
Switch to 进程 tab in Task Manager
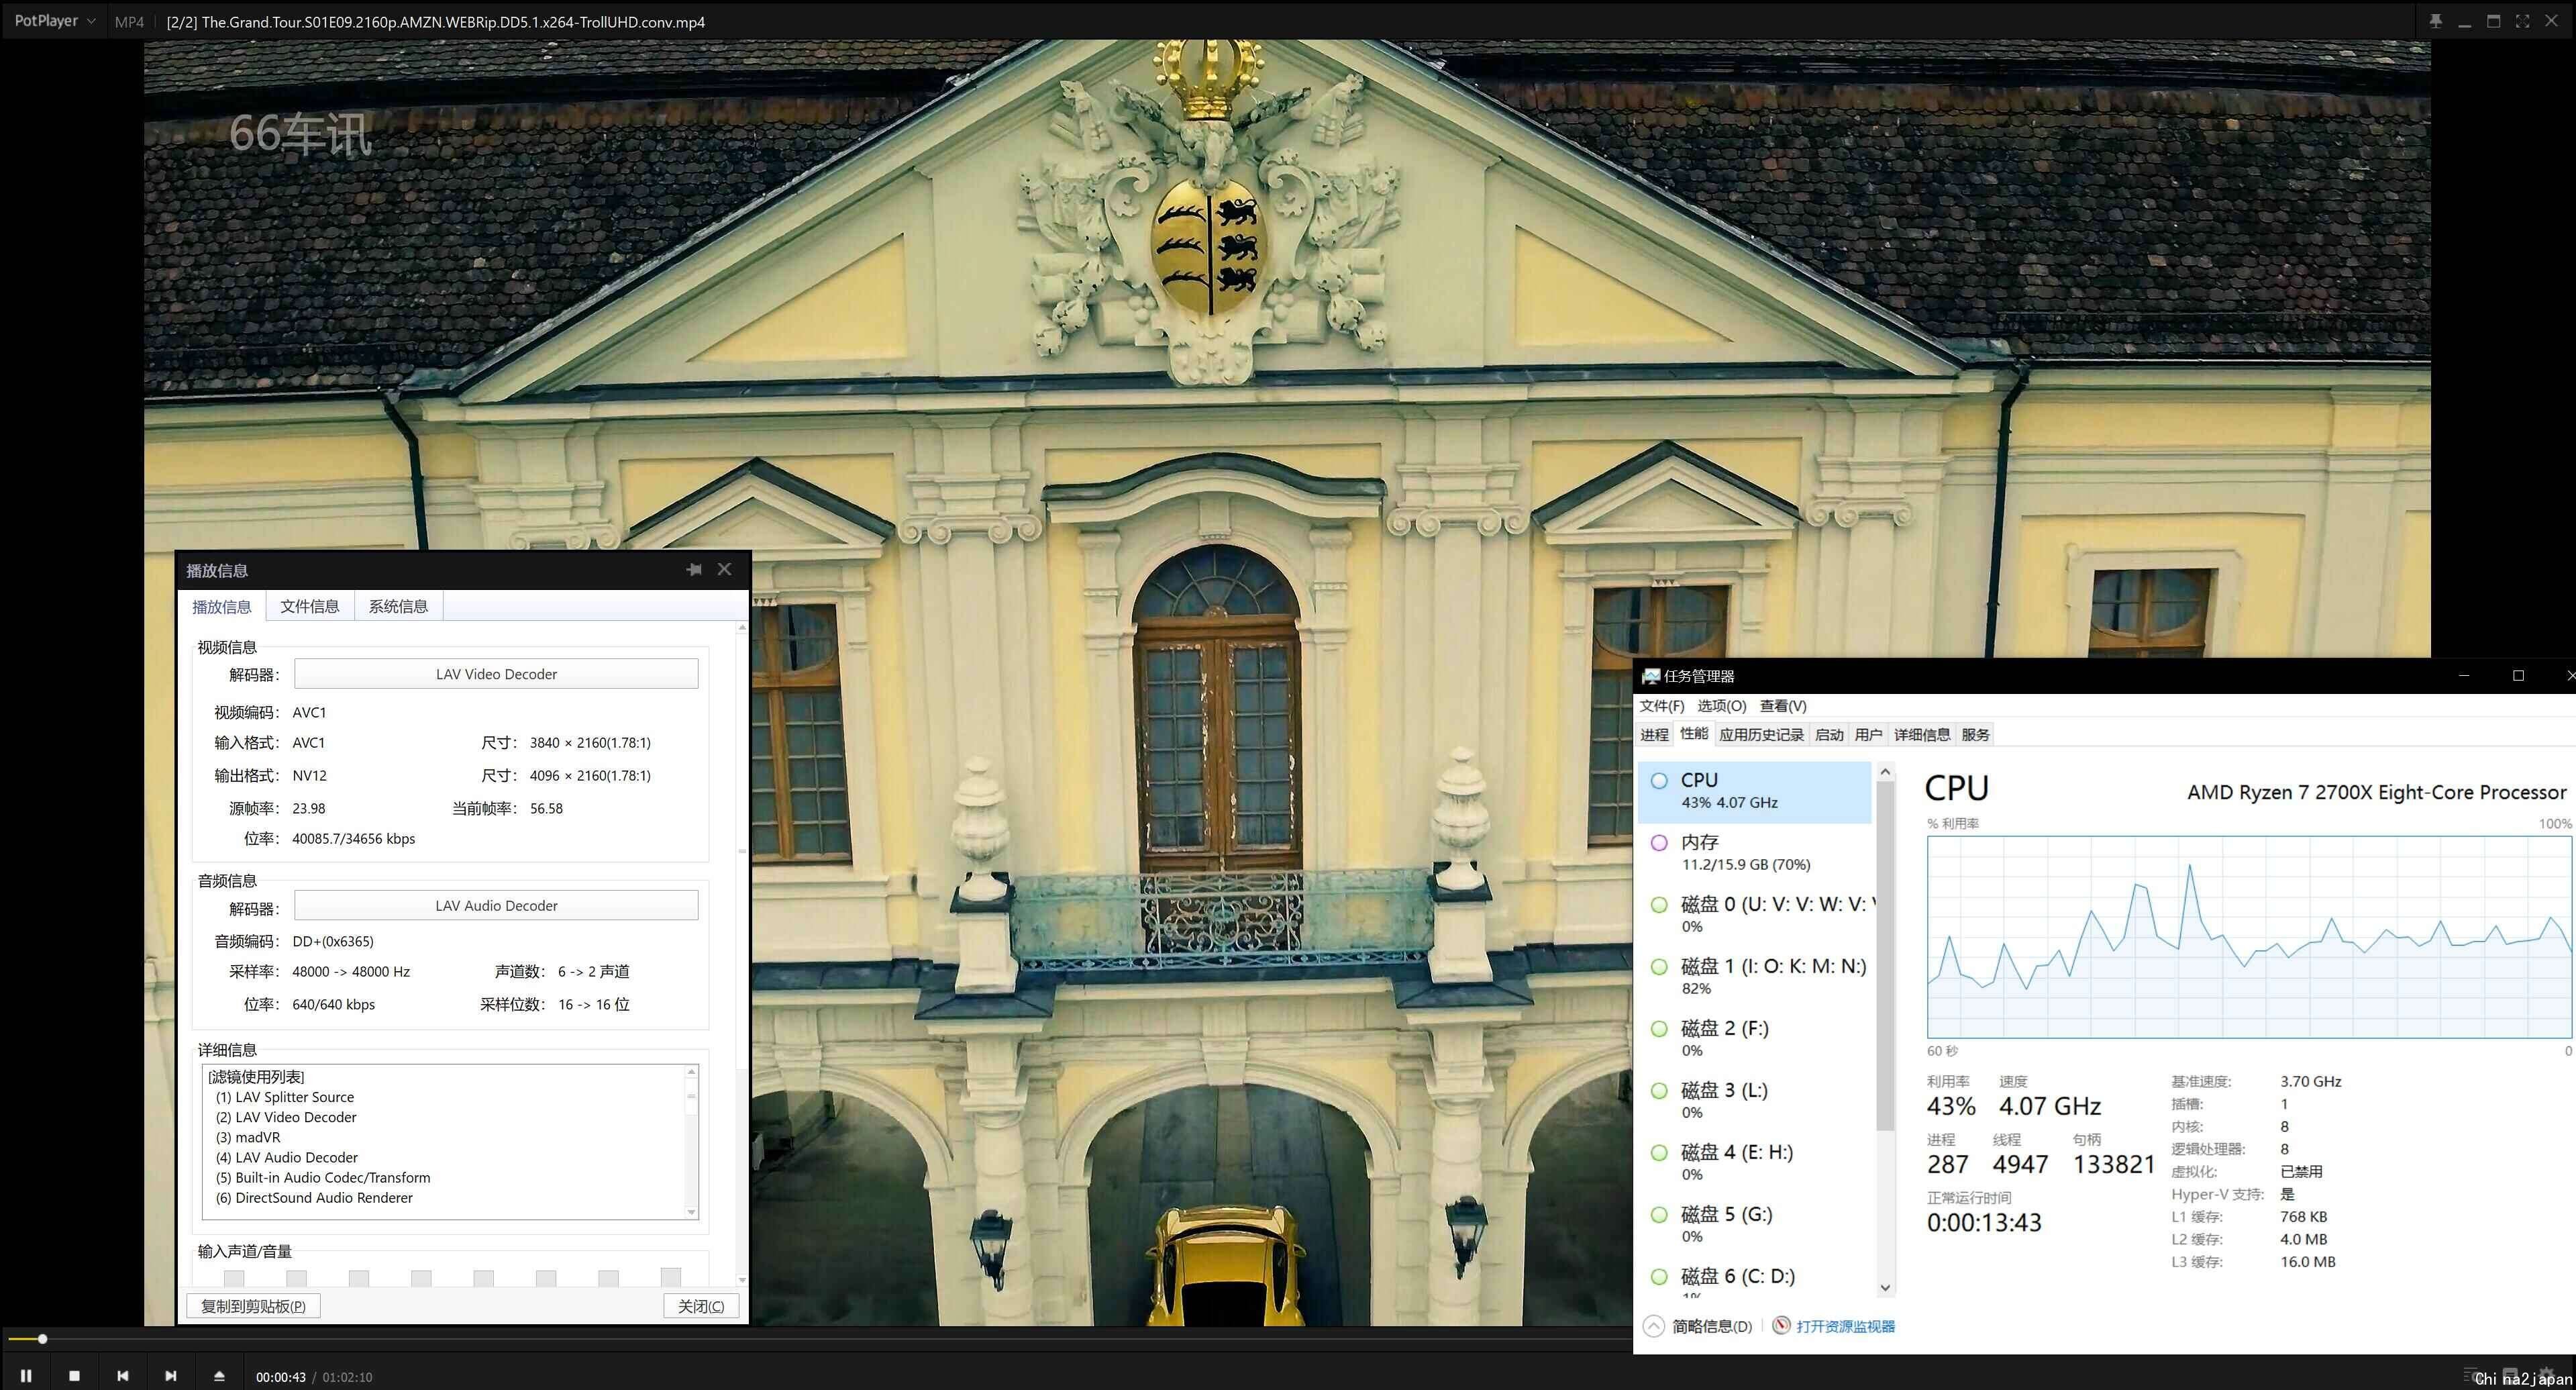pyautogui.click(x=1654, y=734)
